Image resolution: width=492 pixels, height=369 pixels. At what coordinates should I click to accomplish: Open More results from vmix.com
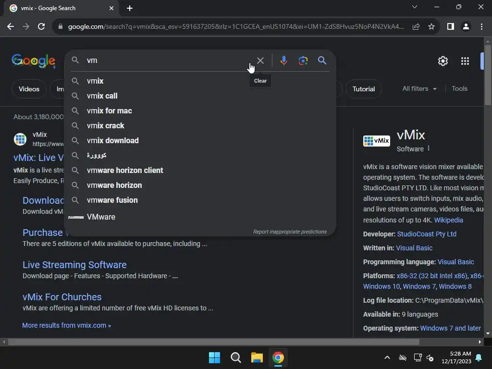66,325
